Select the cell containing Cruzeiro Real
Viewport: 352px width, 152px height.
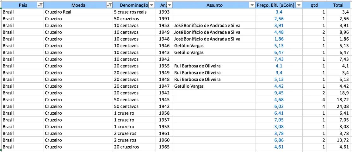[x=78, y=12]
